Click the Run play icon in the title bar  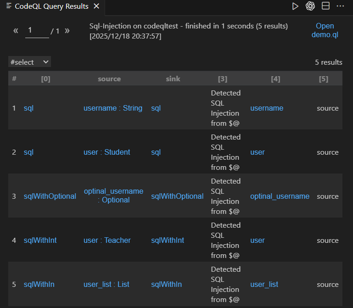coord(295,6)
